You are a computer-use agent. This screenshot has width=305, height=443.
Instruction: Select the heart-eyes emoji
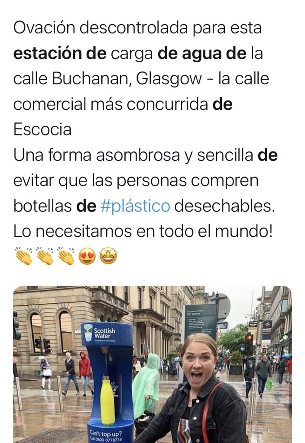pyautogui.click(x=87, y=256)
